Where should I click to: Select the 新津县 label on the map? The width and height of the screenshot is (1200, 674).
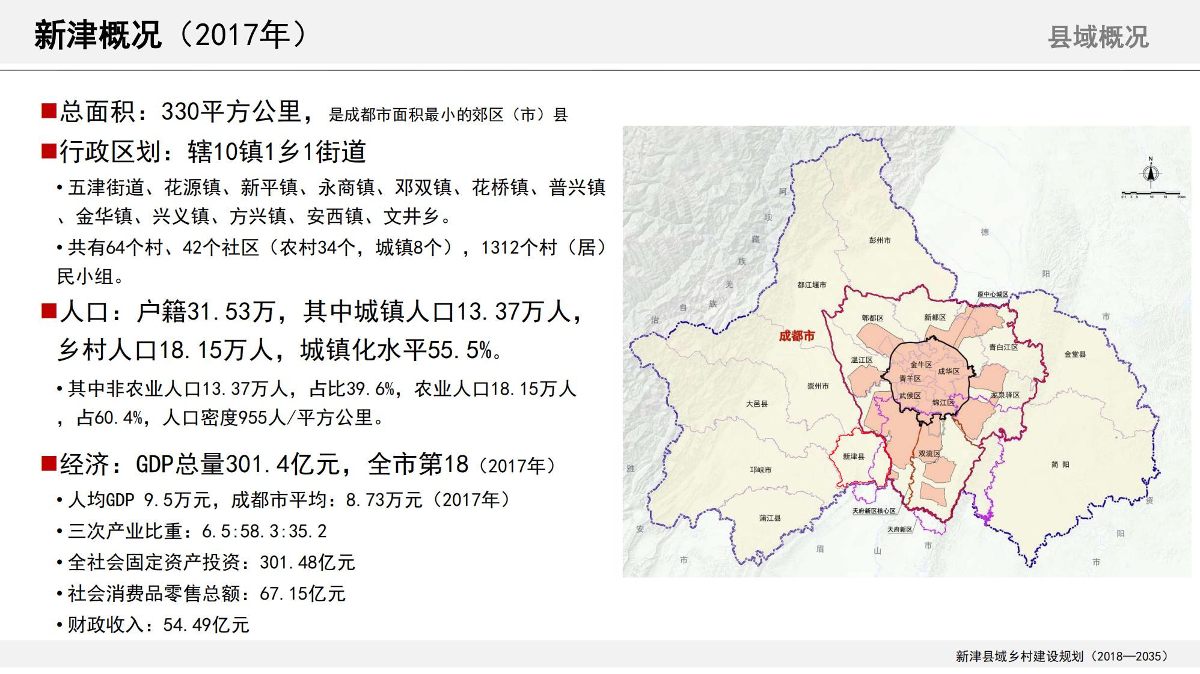(x=853, y=457)
